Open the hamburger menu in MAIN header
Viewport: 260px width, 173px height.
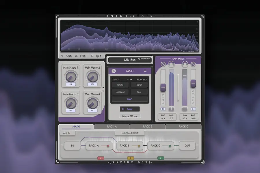(x=145, y=71)
